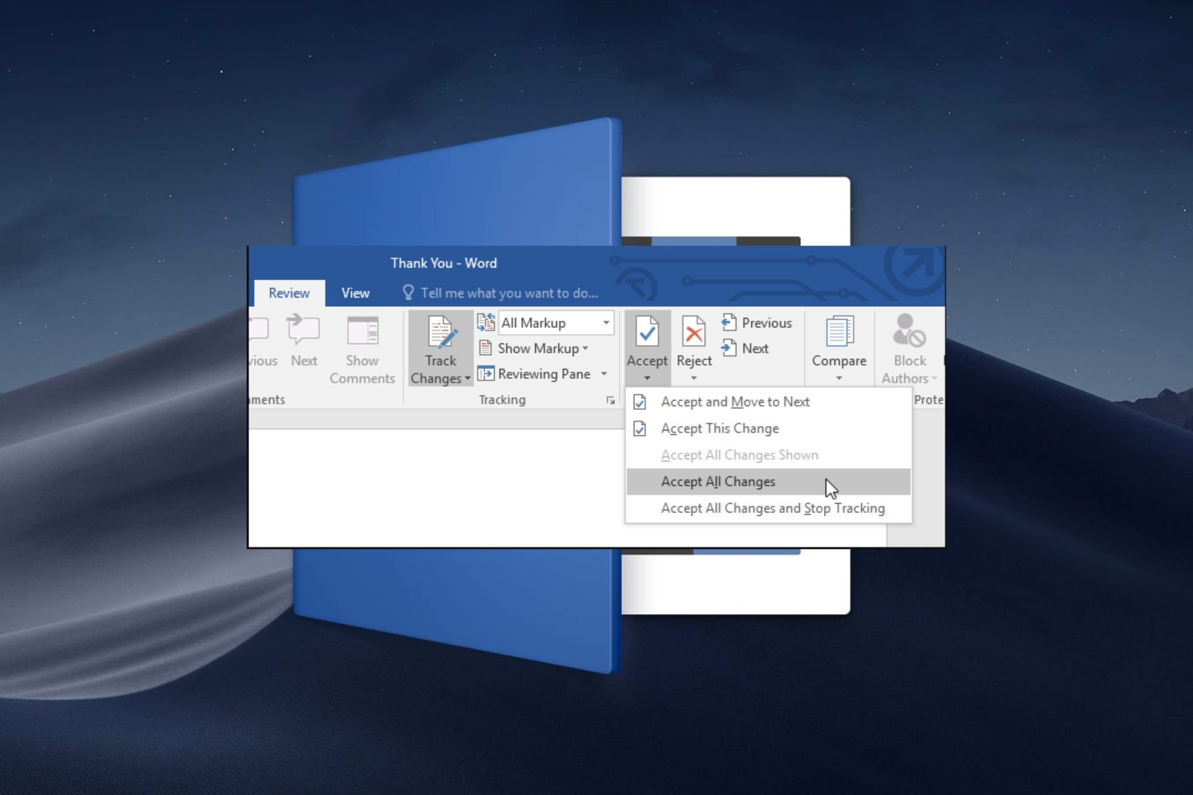
Task: Switch to the View tab
Action: 355,293
